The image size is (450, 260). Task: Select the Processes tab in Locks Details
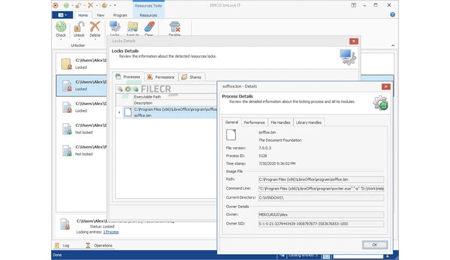(x=128, y=77)
